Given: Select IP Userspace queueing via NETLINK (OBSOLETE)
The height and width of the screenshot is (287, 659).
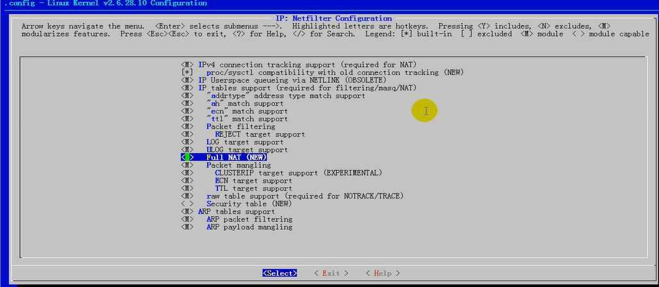Looking at the screenshot, I should (292, 80).
